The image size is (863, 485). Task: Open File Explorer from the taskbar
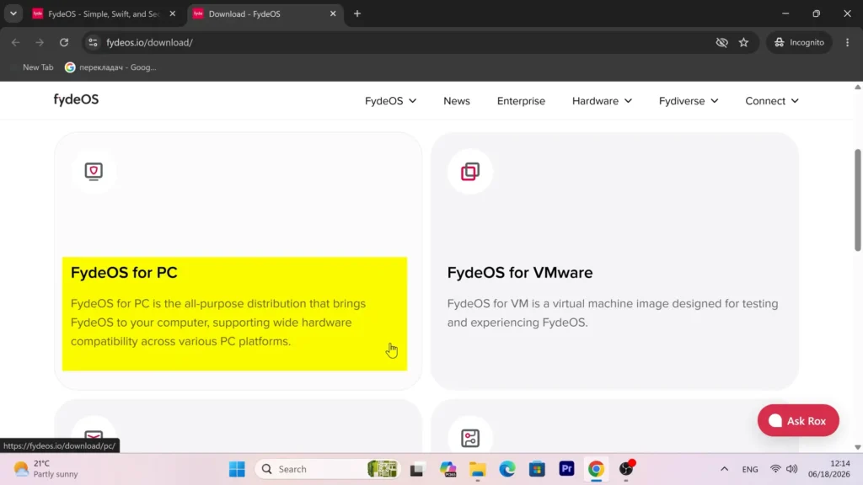478,469
